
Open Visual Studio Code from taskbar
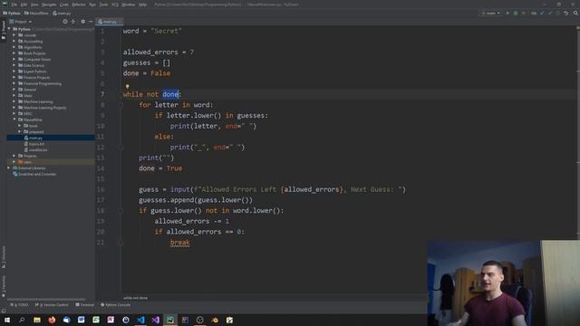tap(140, 320)
